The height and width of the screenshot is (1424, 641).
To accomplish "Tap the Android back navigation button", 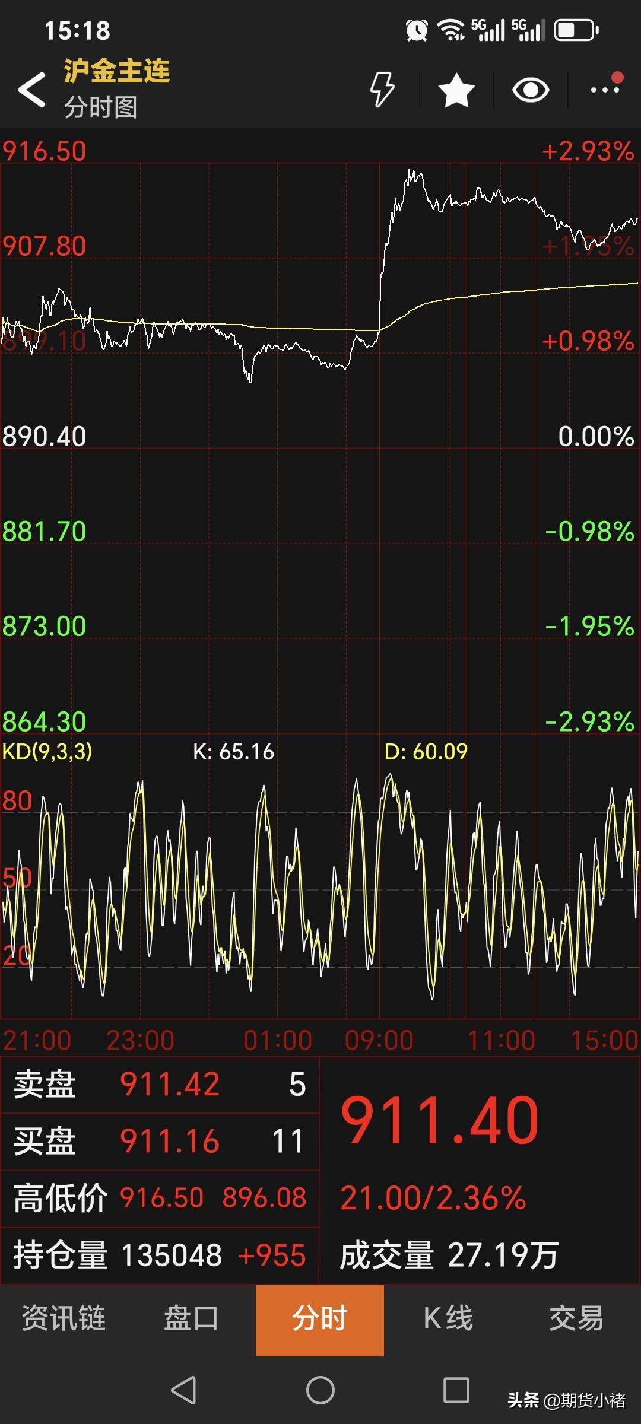I will click(183, 1390).
